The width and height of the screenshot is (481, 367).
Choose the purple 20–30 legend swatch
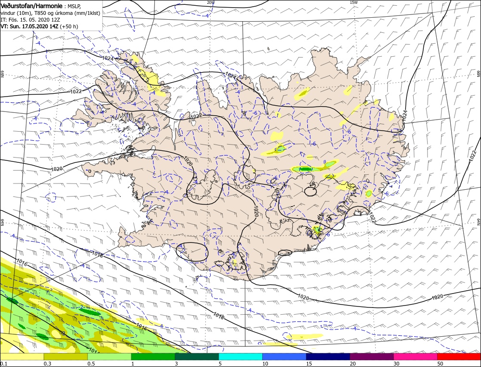[371, 356]
